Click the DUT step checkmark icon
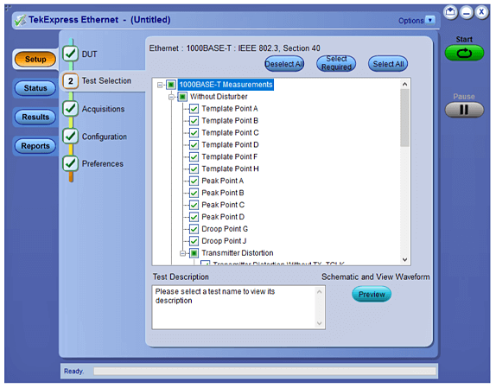496x388 pixels. pyautogui.click(x=70, y=54)
